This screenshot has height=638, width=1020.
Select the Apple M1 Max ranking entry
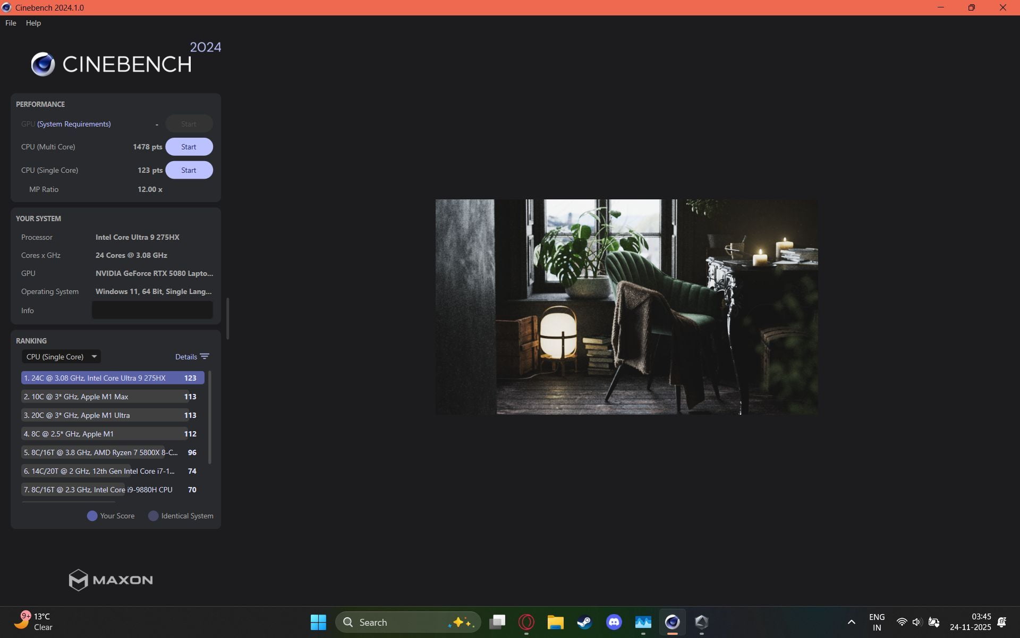113,397
